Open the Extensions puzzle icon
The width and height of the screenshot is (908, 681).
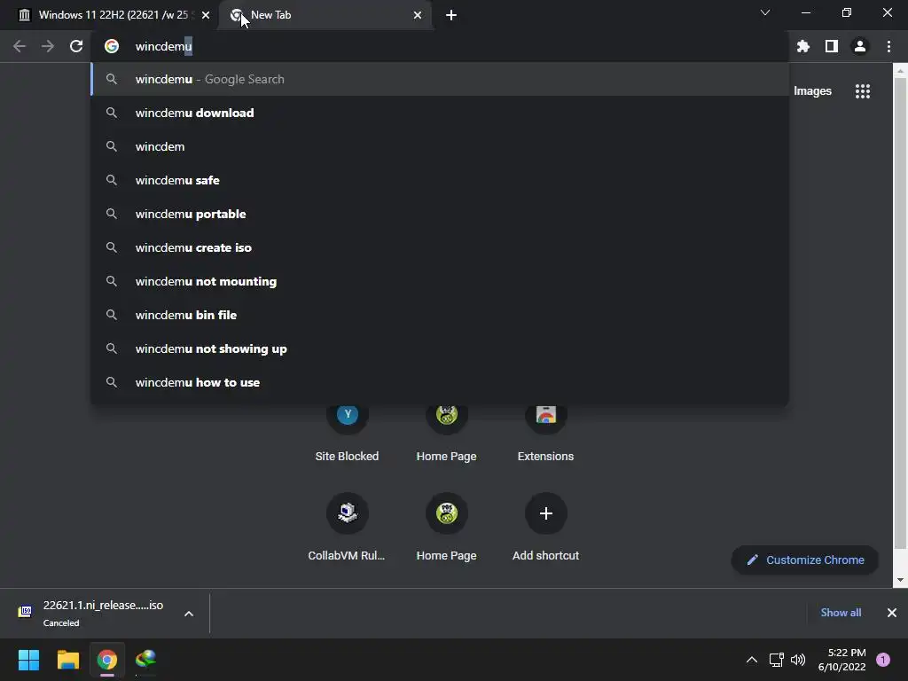click(803, 46)
